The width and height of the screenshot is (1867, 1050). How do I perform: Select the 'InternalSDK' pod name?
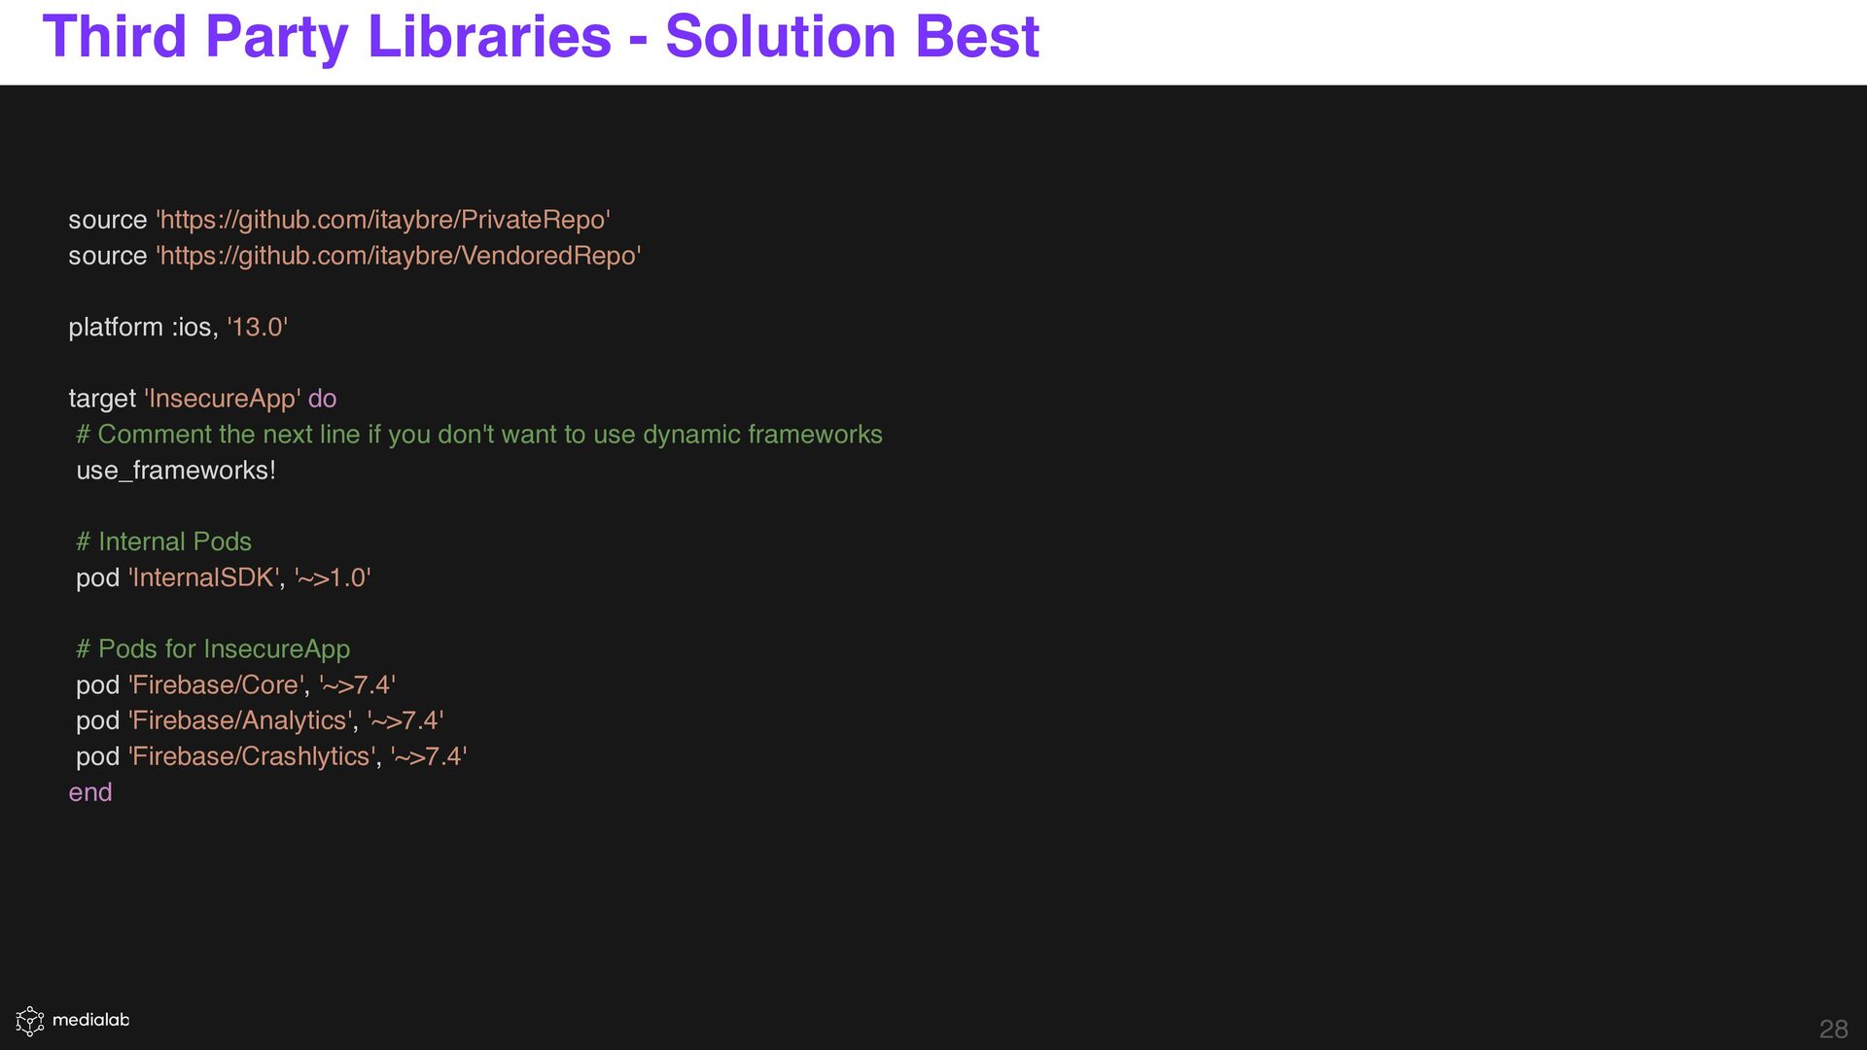[x=204, y=577]
